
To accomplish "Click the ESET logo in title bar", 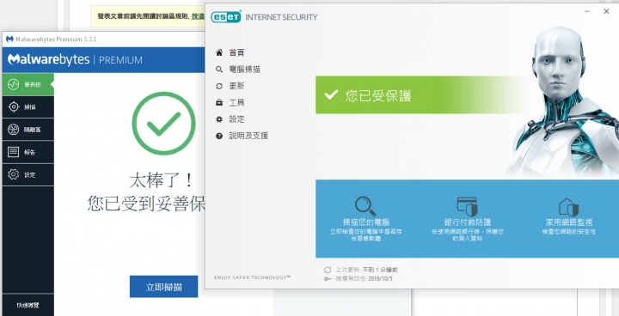I will [x=225, y=17].
